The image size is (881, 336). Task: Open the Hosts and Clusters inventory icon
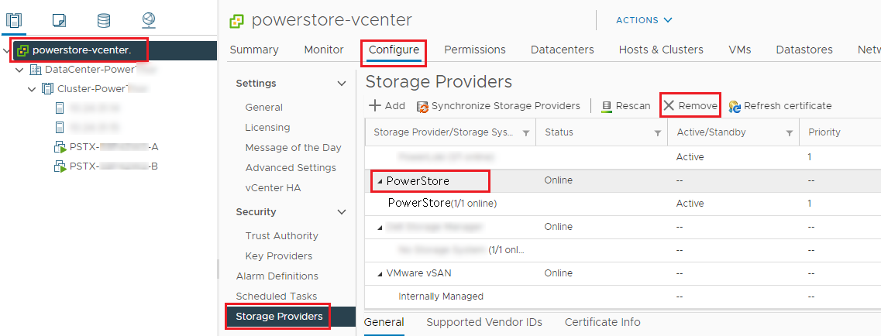pos(14,19)
